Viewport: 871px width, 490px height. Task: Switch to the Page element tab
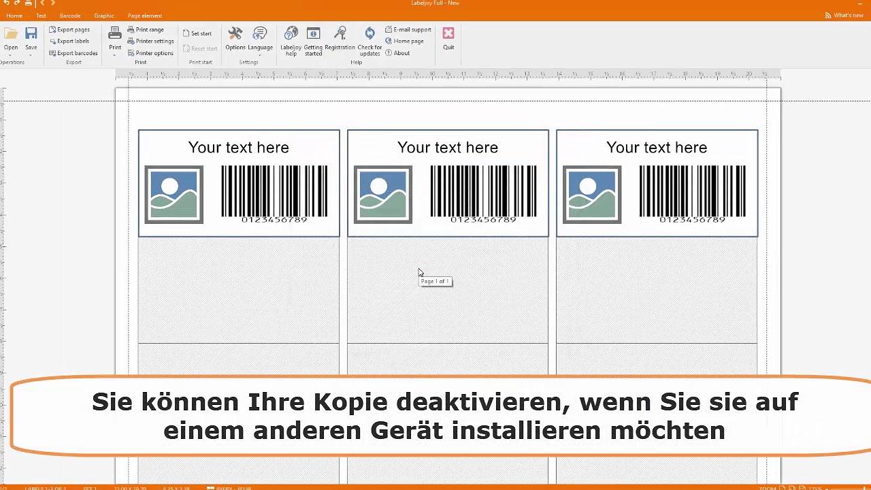(x=145, y=16)
